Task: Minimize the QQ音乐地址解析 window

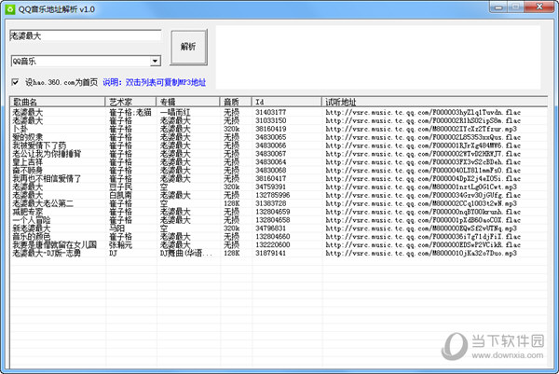Action: pyautogui.click(x=498, y=7)
